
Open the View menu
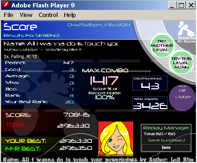point(26,15)
